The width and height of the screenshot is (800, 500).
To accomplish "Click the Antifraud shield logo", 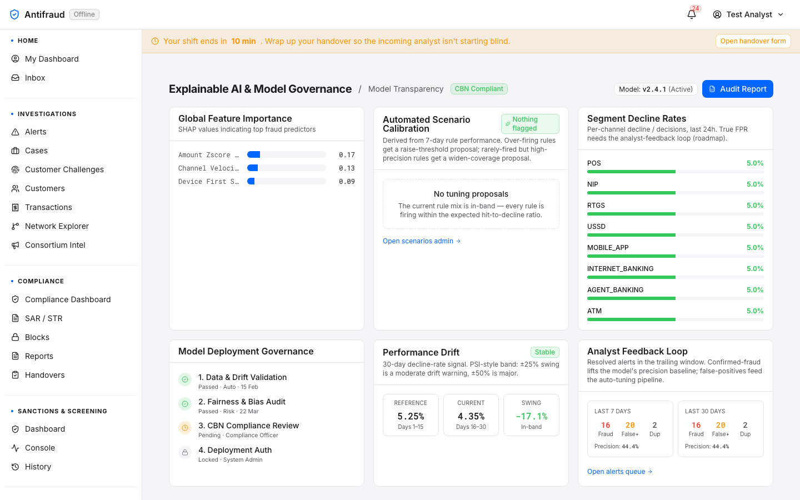I will 15,14.
